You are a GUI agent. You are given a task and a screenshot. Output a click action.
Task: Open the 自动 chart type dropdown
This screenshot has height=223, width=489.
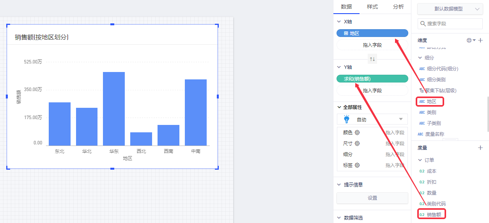pos(400,119)
